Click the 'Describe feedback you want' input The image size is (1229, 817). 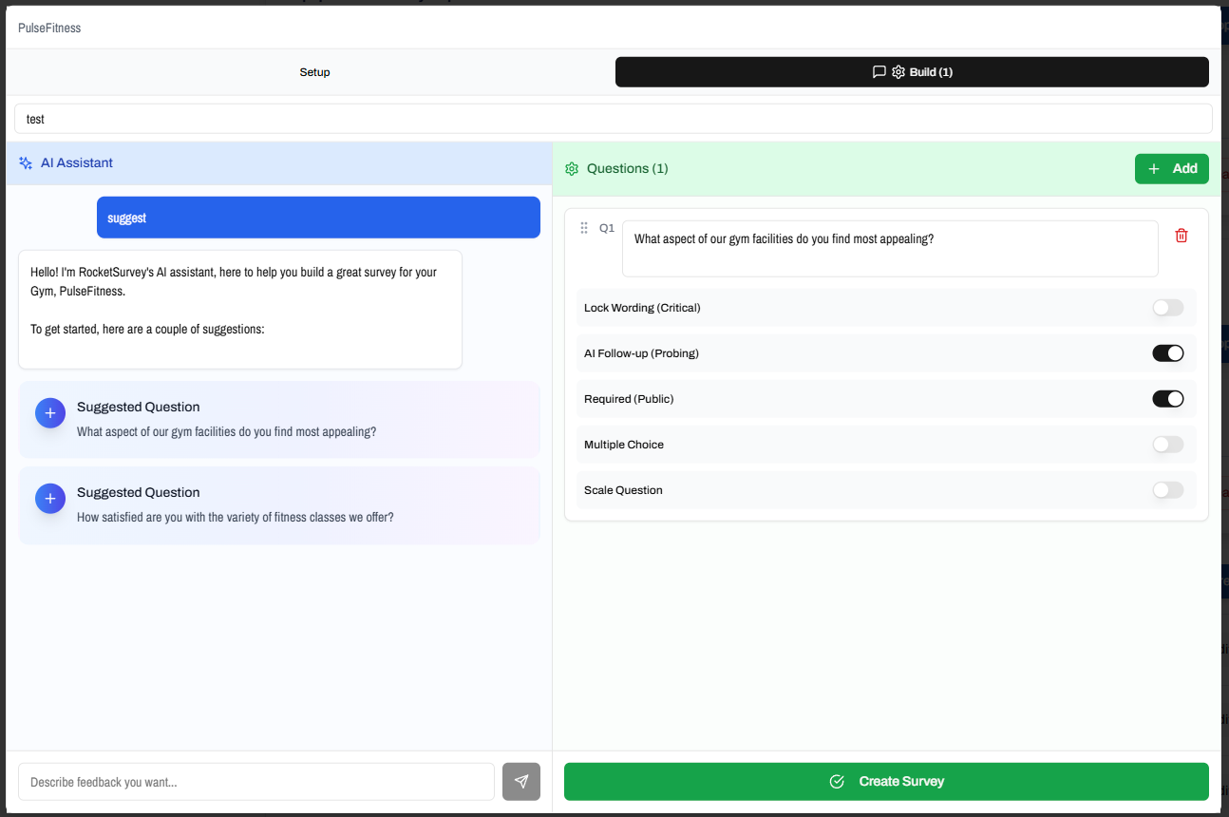pos(256,781)
